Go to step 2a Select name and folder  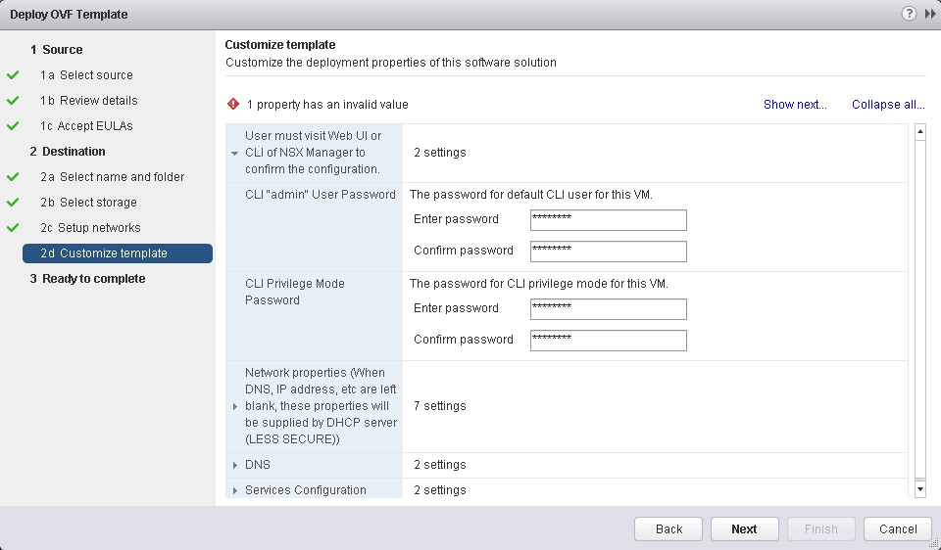tap(112, 177)
